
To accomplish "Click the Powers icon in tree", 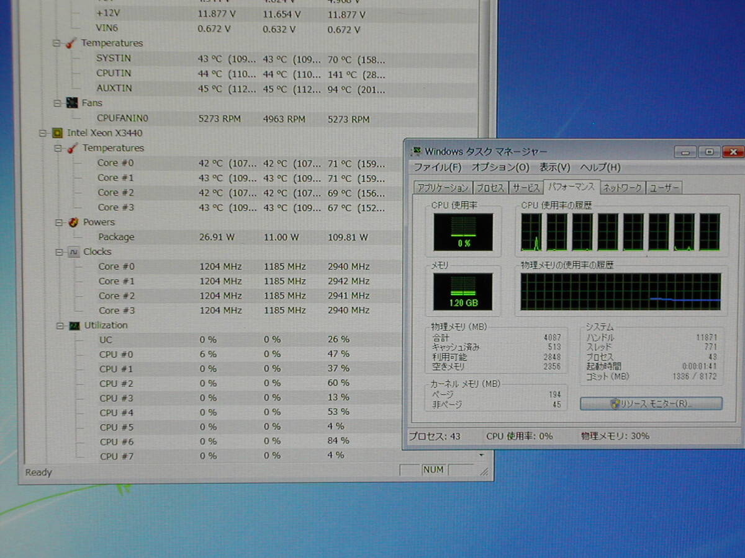I will (x=73, y=222).
